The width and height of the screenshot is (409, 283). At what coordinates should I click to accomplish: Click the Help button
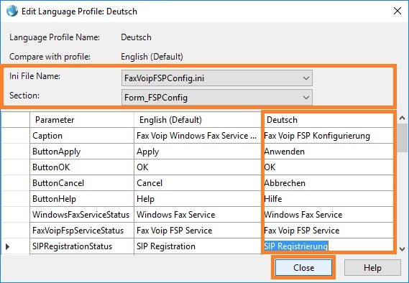tap(372, 268)
